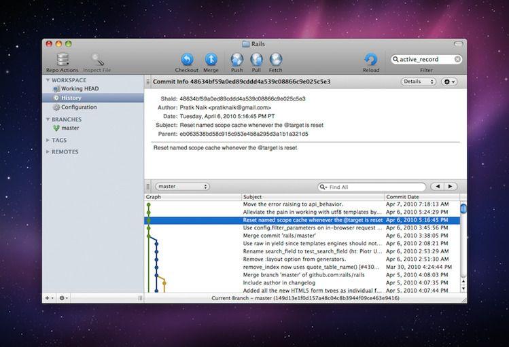
Task: Open the Details view dropdown
Action: [x=419, y=81]
